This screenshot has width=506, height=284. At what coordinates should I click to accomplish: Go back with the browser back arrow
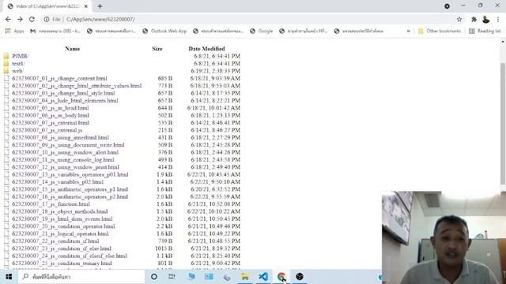pos(8,19)
